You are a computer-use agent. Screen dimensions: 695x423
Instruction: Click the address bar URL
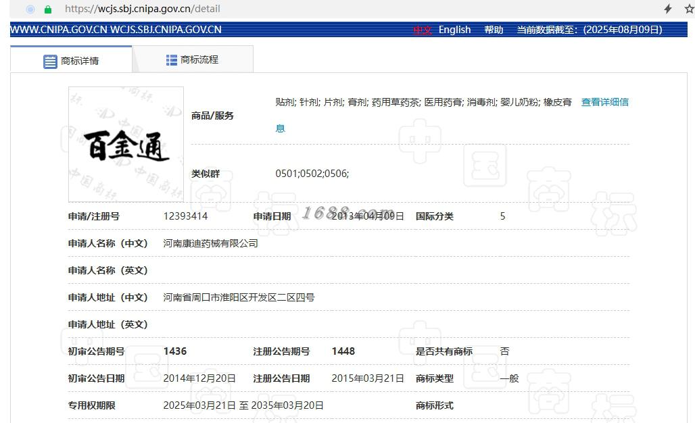tap(142, 9)
